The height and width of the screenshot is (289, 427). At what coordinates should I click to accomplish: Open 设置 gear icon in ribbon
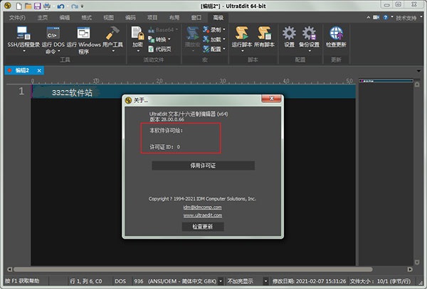point(289,33)
